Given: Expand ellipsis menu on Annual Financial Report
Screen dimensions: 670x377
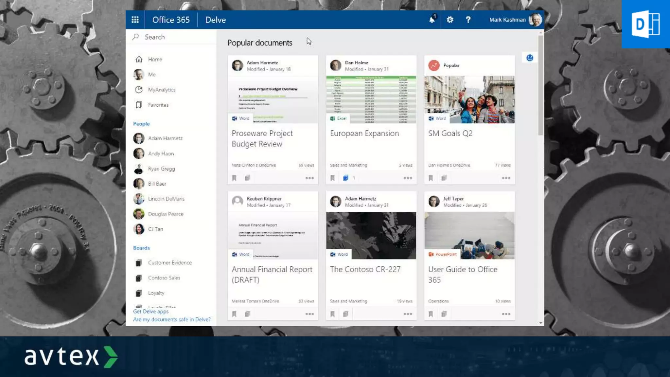Looking at the screenshot, I should click(309, 314).
